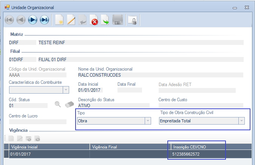Expand Tipo de Obra Construção Civil dropdown
This screenshot has height=165, width=255.
point(241,121)
